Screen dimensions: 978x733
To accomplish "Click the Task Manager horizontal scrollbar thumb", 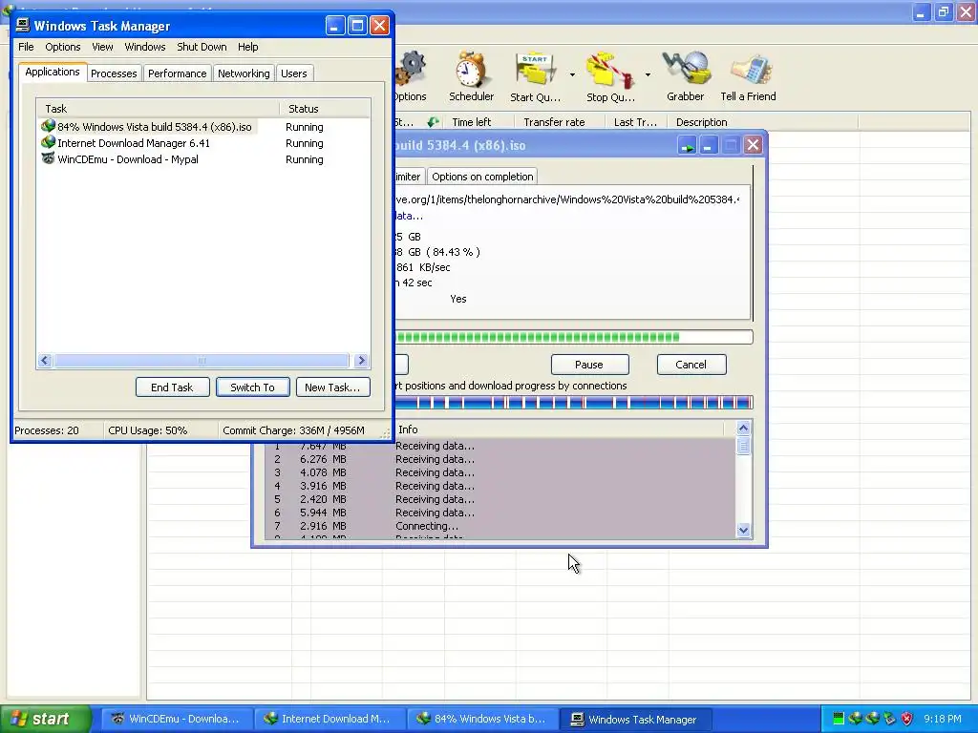I will pos(202,360).
